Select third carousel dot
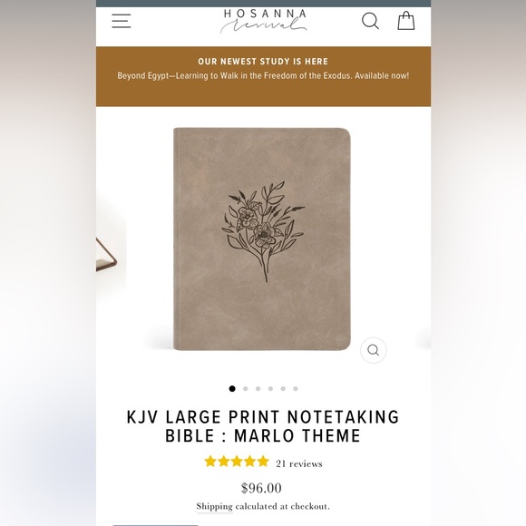 coord(258,388)
